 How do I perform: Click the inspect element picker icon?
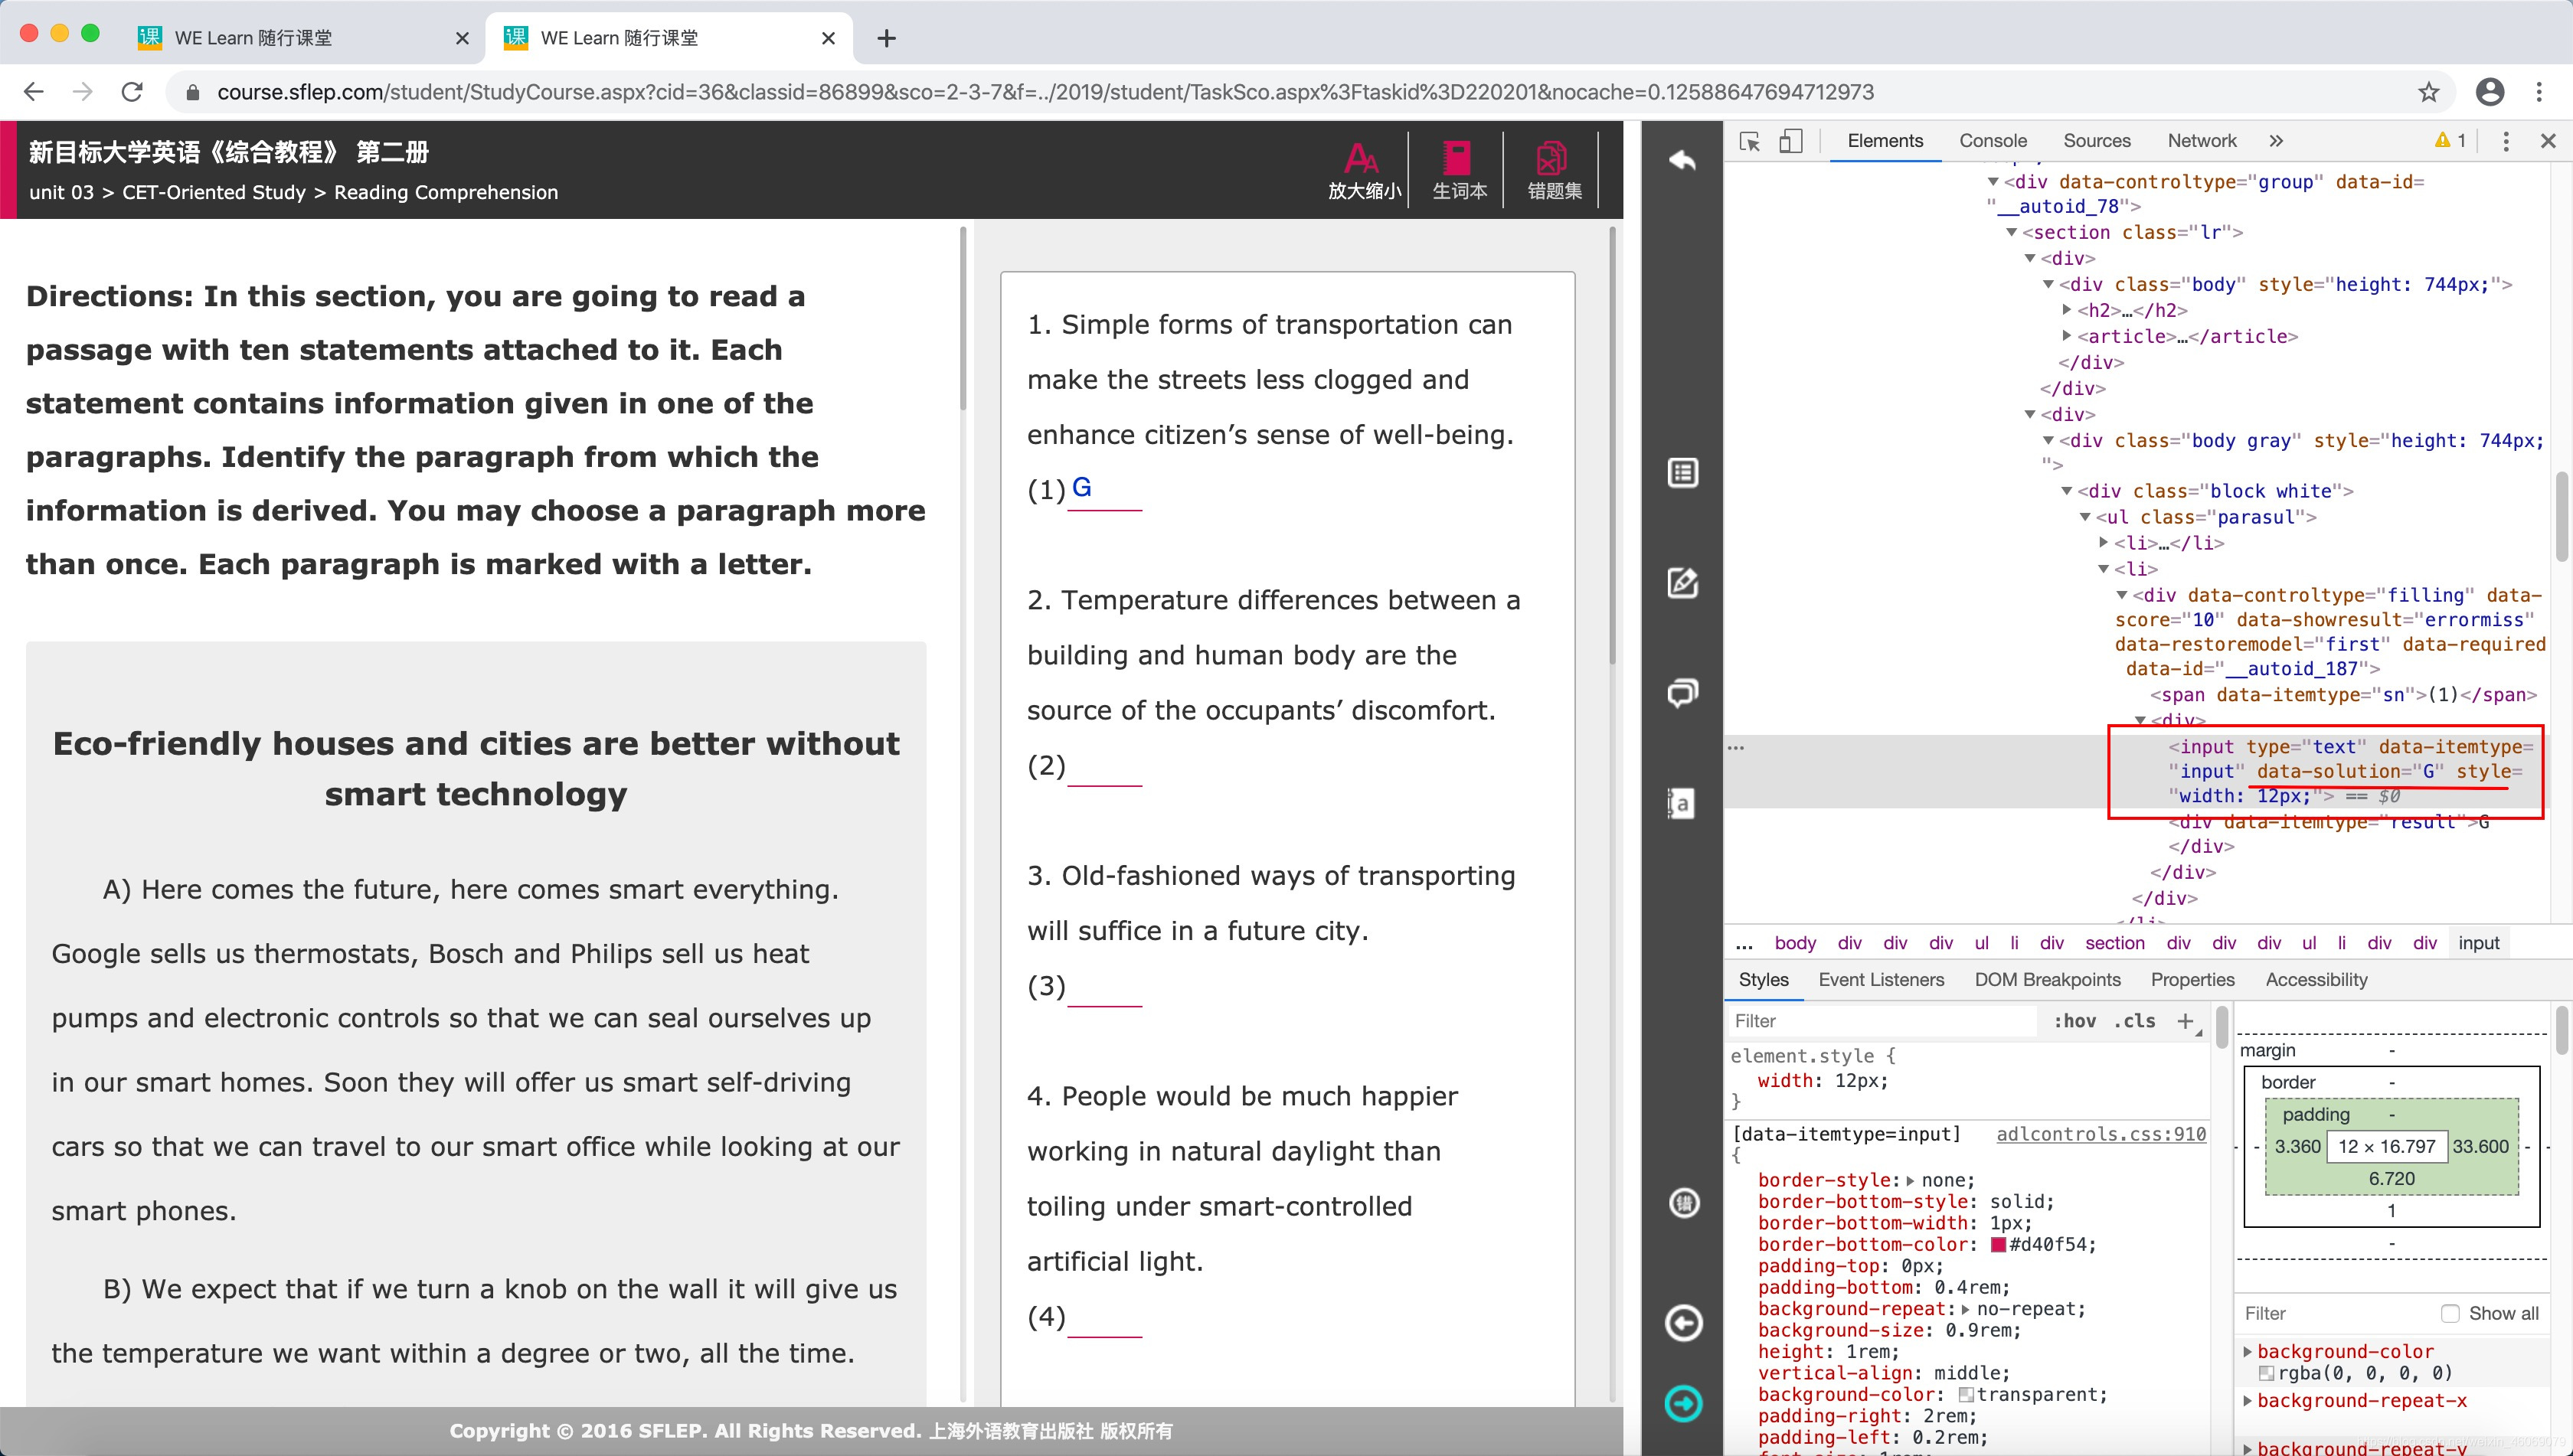1750,141
